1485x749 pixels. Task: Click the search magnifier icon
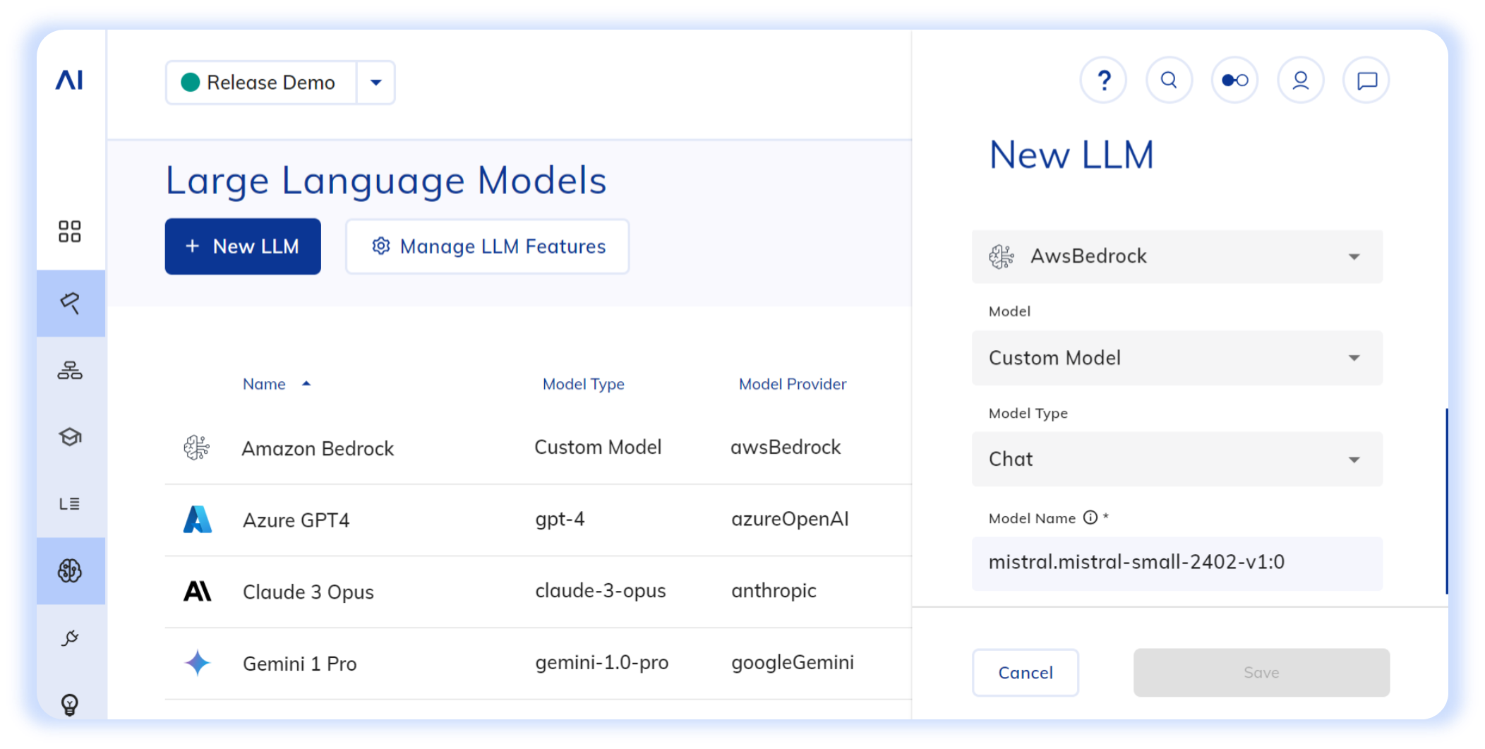click(x=1170, y=80)
